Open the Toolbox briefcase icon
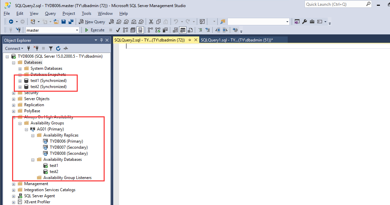The width and height of the screenshot is (390, 205). tap(312, 22)
